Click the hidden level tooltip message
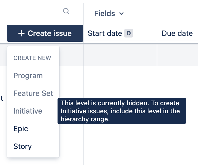 pos(121,111)
